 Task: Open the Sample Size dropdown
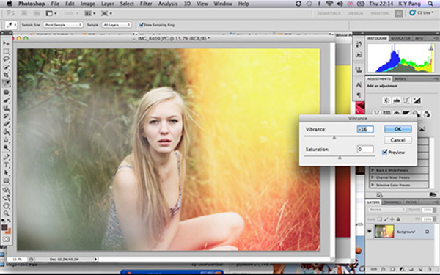(63, 25)
